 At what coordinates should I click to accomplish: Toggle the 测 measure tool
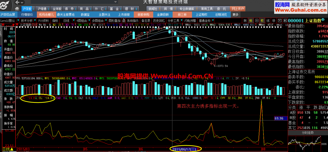(245, 21)
